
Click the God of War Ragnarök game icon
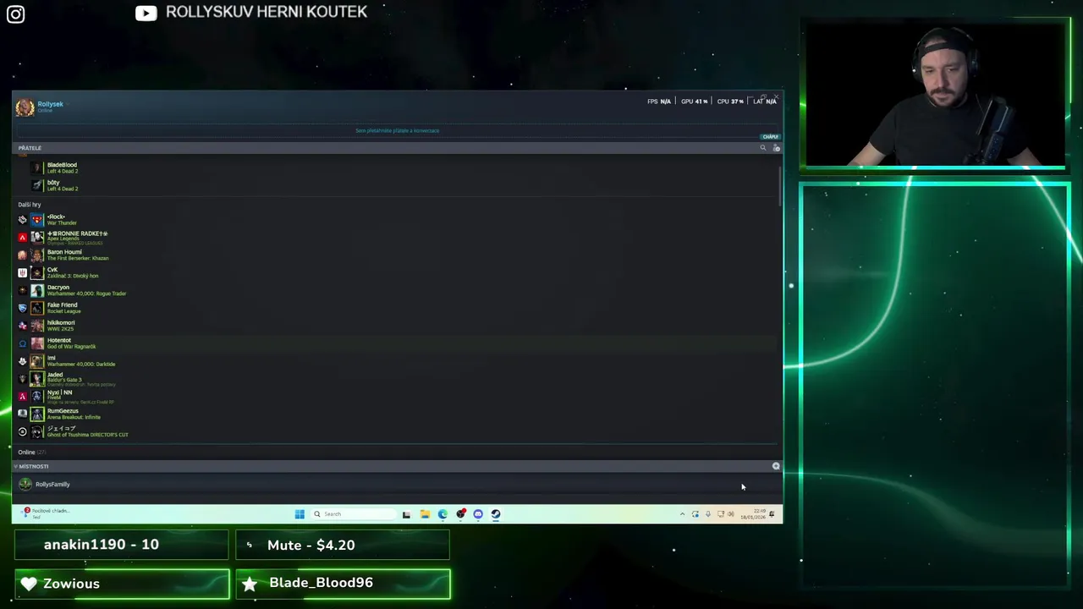[x=23, y=343]
